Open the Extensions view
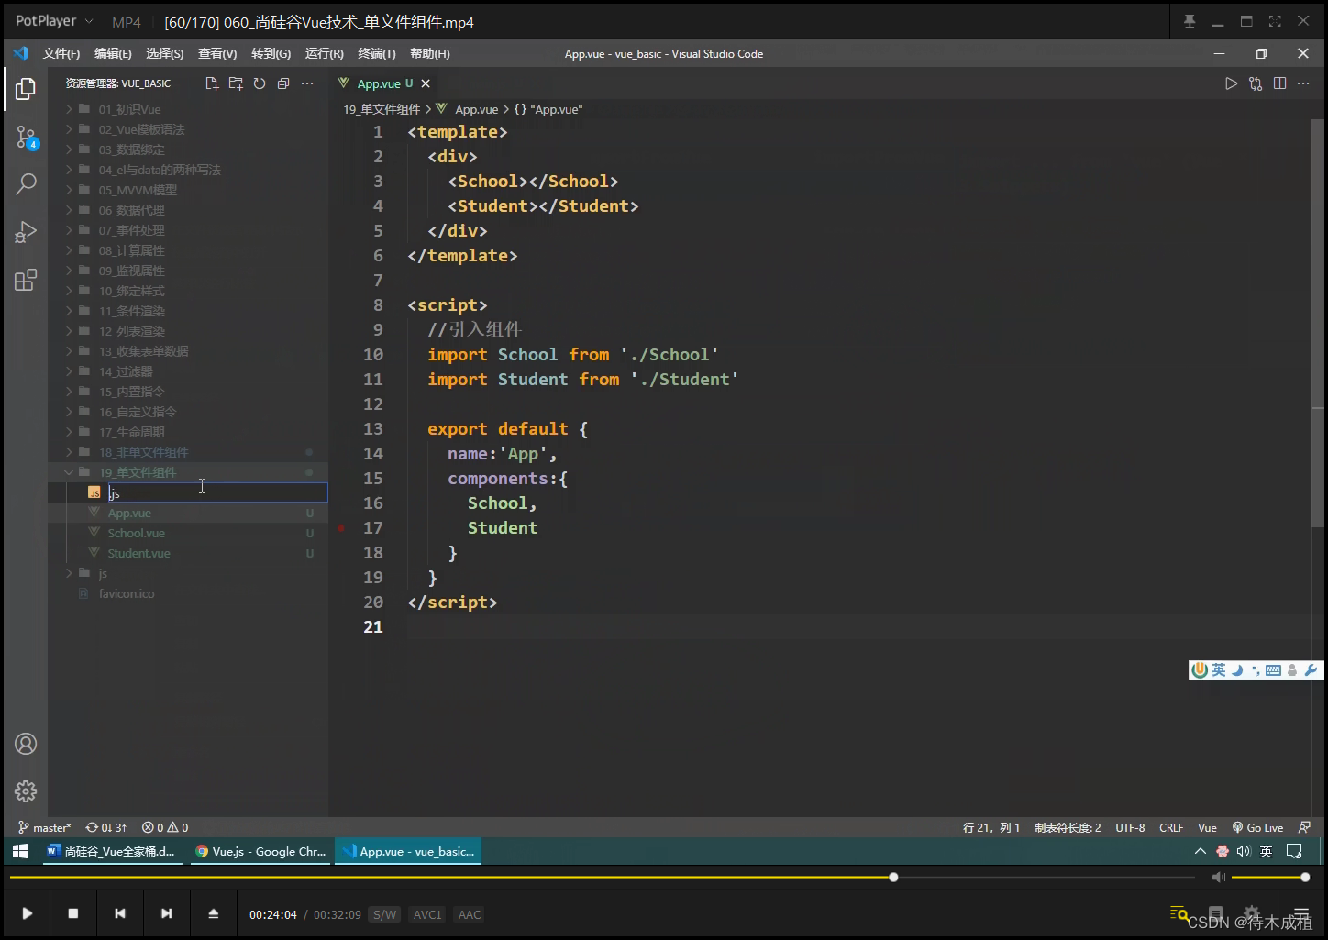 tap(26, 280)
